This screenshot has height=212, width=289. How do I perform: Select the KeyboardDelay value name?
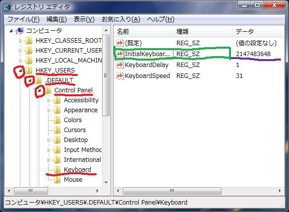(x=147, y=65)
